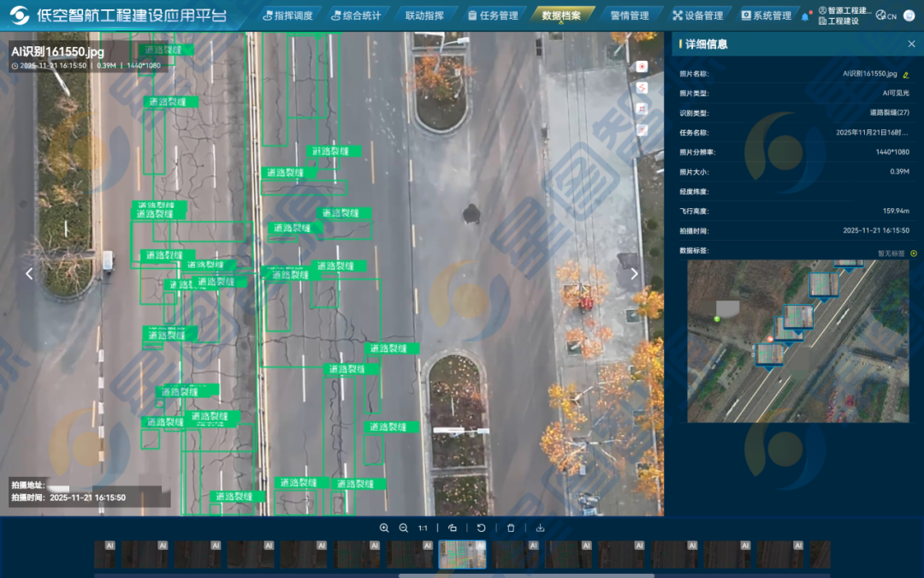924x578 pixels.
Task: Switch language using the CN selector
Action: coord(886,16)
